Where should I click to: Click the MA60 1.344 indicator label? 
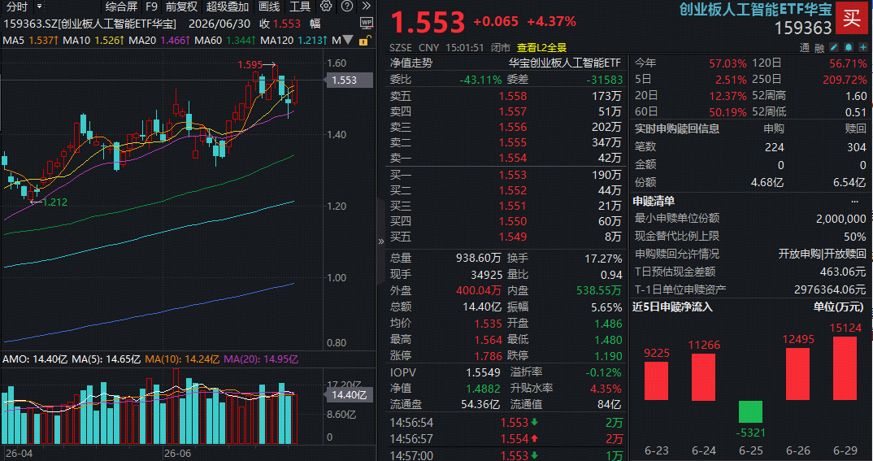(225, 41)
